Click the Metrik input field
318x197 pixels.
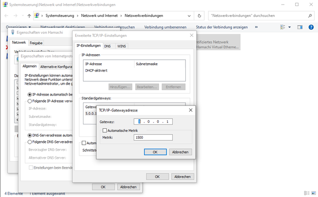(x=153, y=137)
